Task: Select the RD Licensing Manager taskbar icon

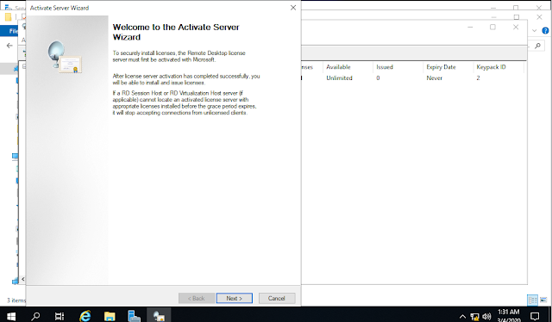Action: pyautogui.click(x=159, y=316)
